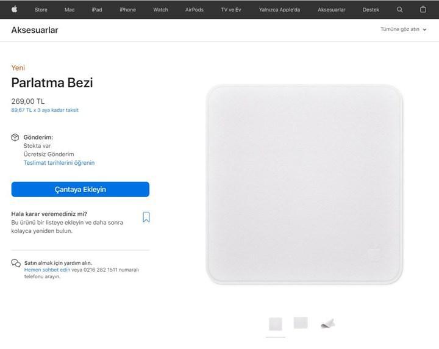Open the shopping bag icon
Screen dimensions: 439x349
pos(423,9)
